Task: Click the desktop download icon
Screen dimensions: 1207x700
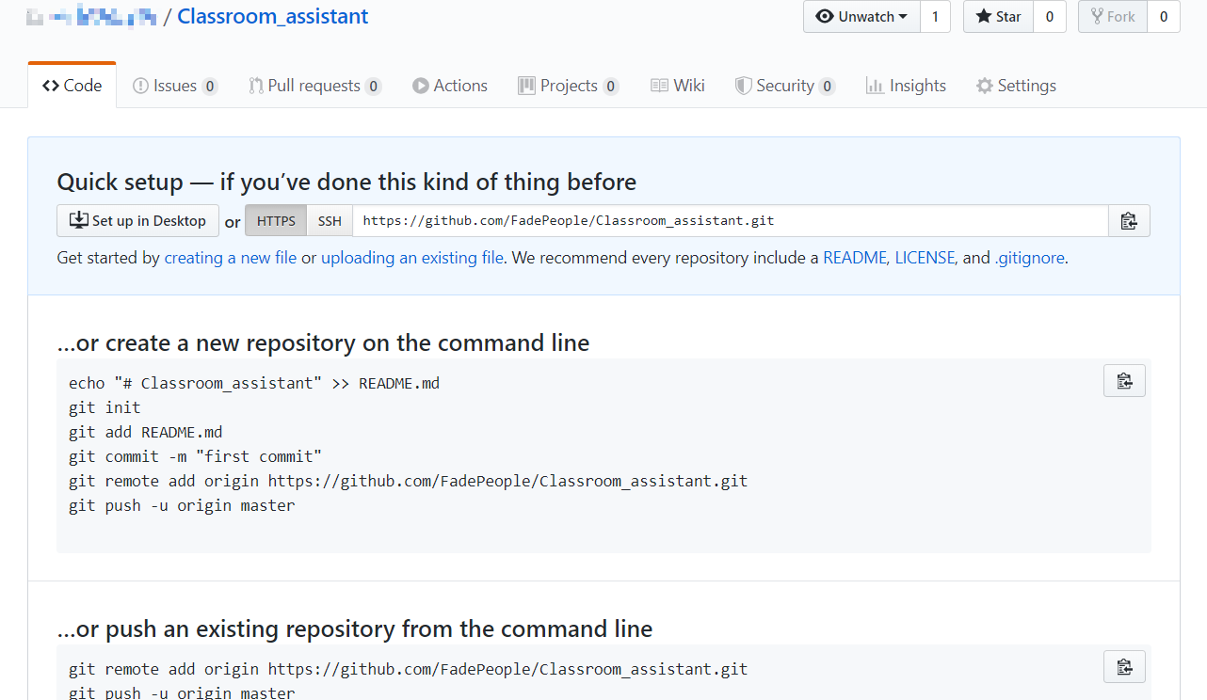Action: (x=79, y=220)
